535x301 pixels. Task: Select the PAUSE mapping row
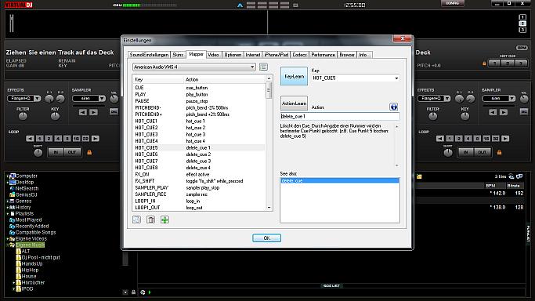coord(199,101)
